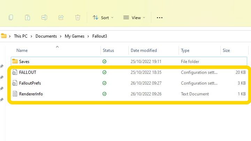Click the Rename toolbar icon
This screenshot has width=251, height=141.
tap(44, 17)
